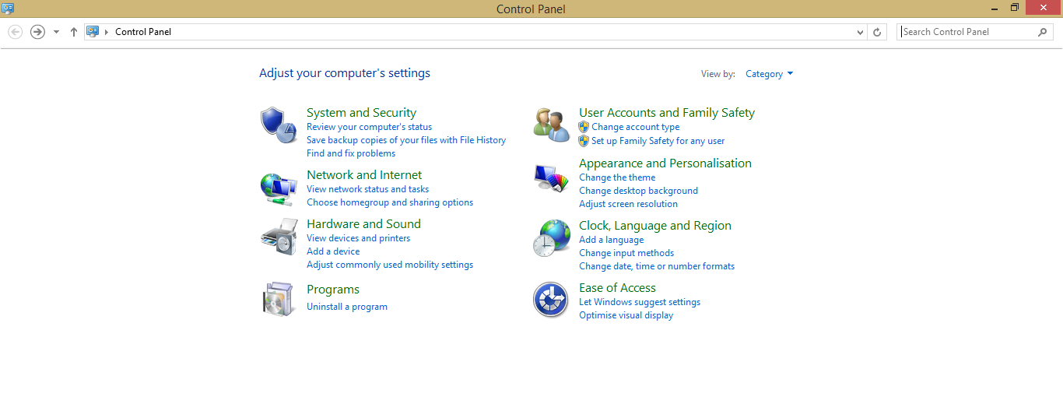The height and width of the screenshot is (404, 1063).
Task: Open Set up Family Safety for any user
Action: [658, 141]
